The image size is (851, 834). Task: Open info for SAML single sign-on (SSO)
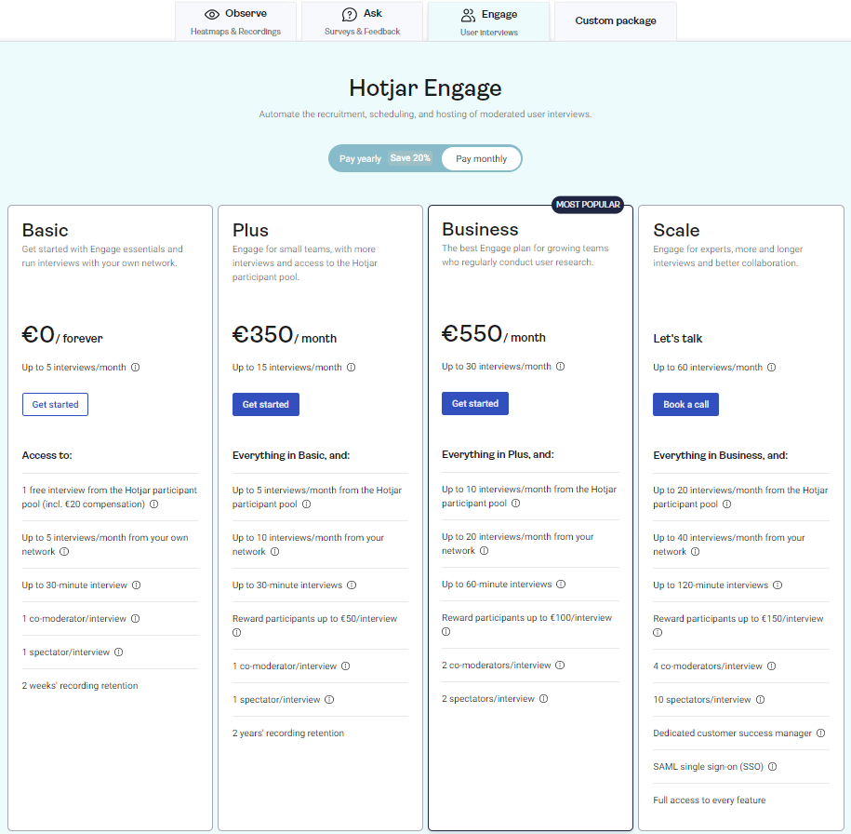(773, 767)
